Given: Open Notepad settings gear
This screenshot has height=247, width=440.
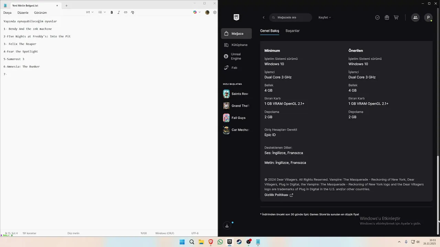Looking at the screenshot, I should pyautogui.click(x=215, y=12).
